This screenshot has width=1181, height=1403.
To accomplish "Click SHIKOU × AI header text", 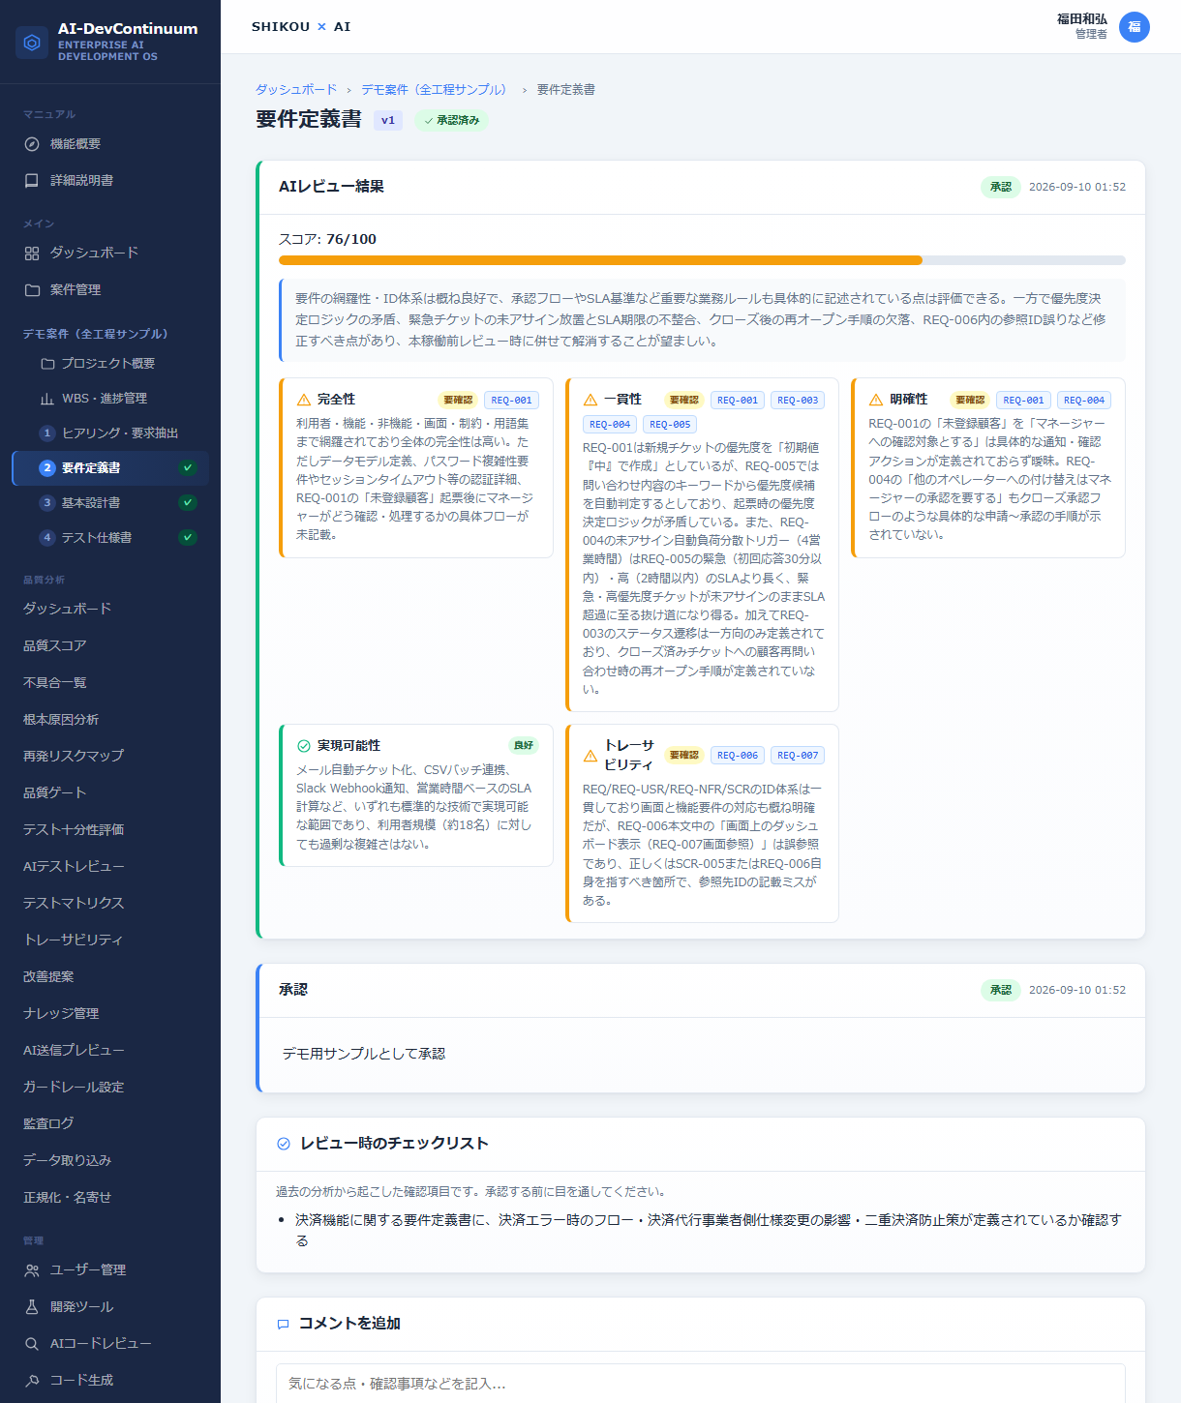I will pyautogui.click(x=301, y=27).
